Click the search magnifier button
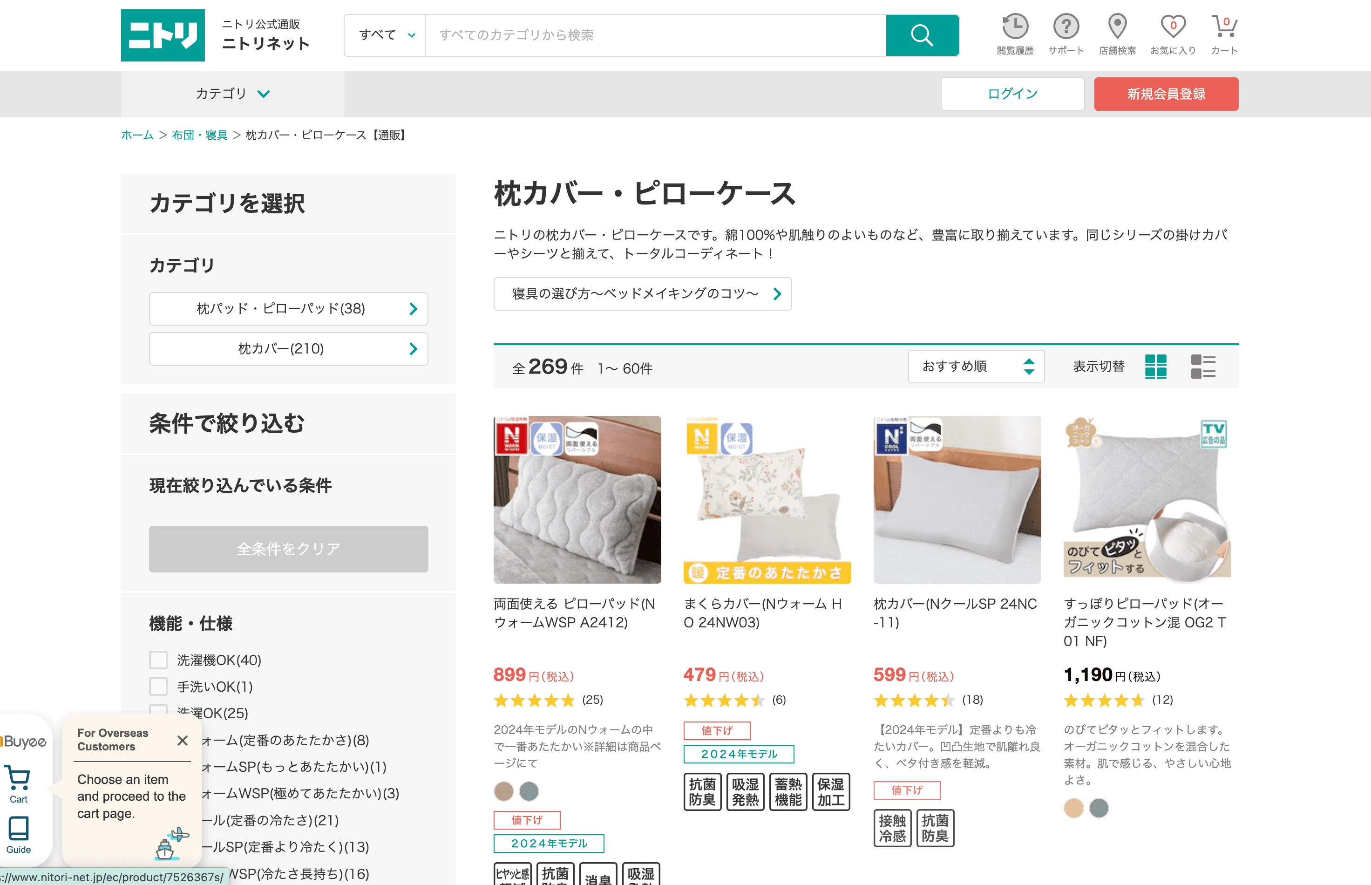This screenshot has height=885, width=1371. tap(921, 35)
